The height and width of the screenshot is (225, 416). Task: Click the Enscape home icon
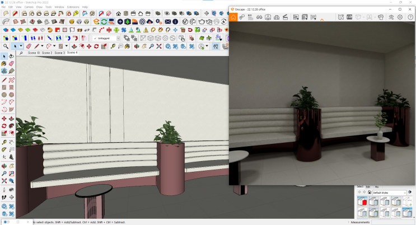pyautogui.click(x=233, y=17)
